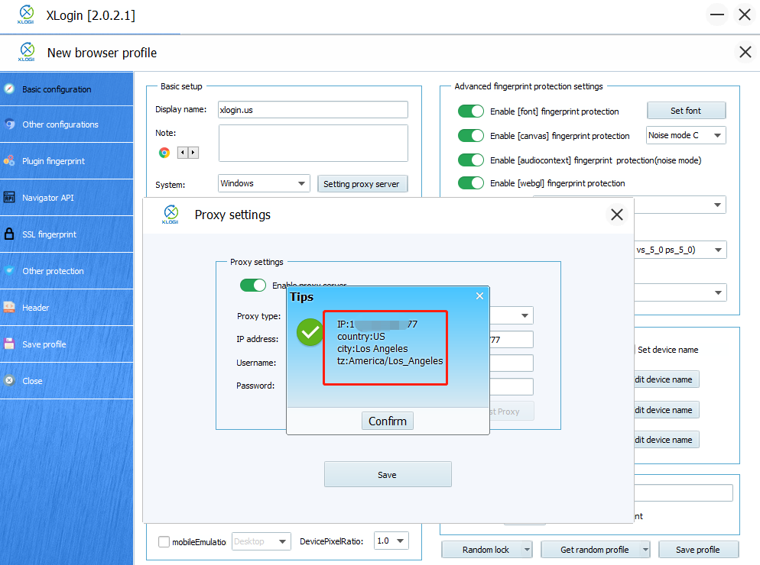Toggle canvas fingerprint protection switch

tap(471, 136)
